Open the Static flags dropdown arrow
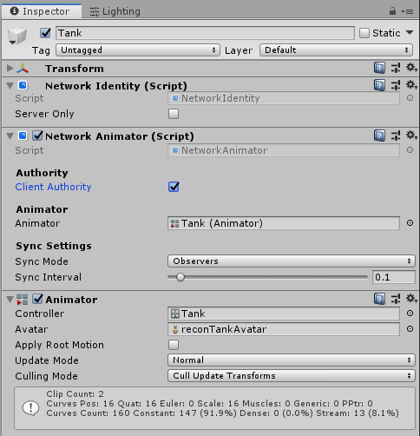 click(410, 32)
